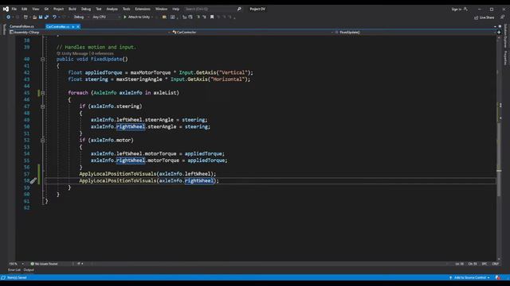The image size is (510, 286).
Task: Click the yellow toolbar icon after Attach to Unity
Action: click(x=164, y=17)
